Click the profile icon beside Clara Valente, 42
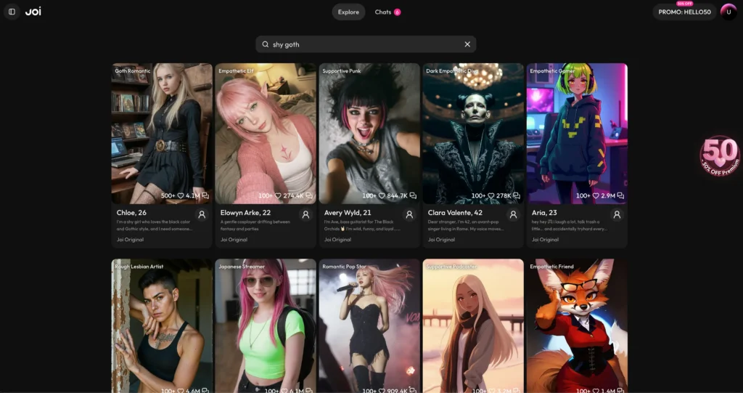The image size is (743, 393). point(513,214)
